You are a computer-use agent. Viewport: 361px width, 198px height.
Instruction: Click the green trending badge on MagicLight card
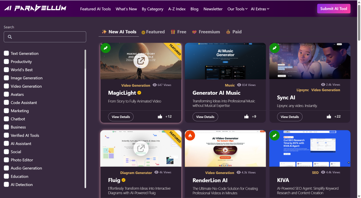click(x=105, y=48)
